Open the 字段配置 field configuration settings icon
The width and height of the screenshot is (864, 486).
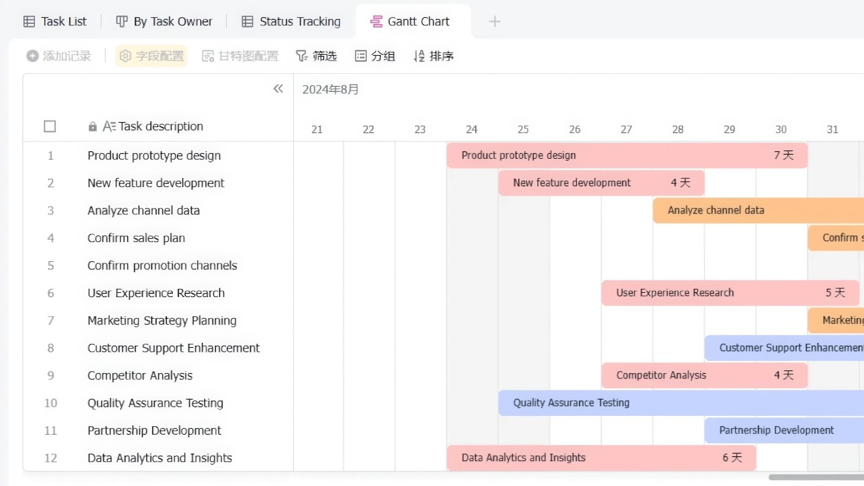point(125,56)
